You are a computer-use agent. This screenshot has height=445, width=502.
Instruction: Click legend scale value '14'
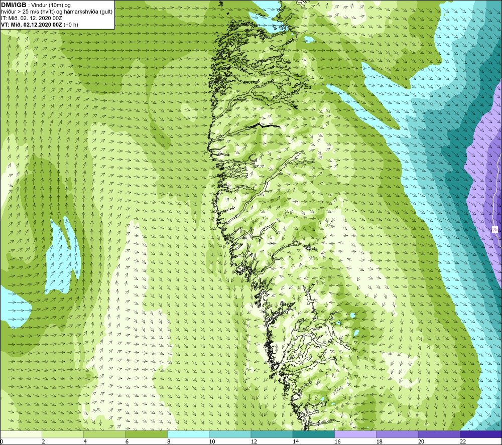pos(296,442)
